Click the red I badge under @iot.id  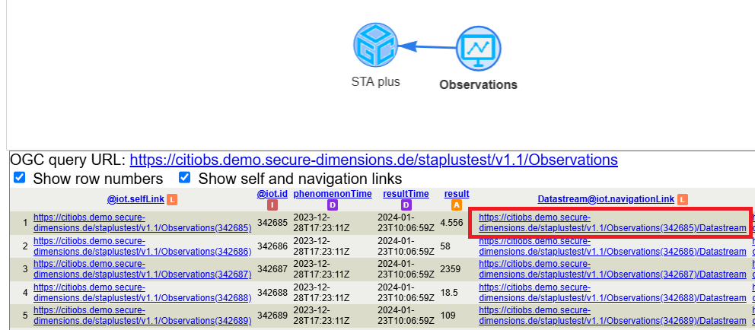[x=272, y=205]
